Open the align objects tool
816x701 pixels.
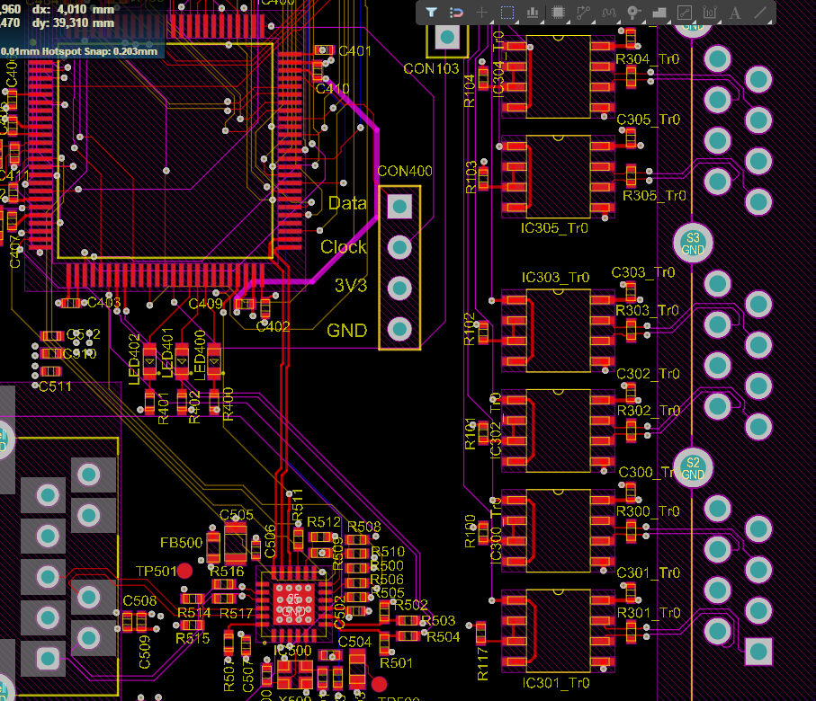(533, 13)
